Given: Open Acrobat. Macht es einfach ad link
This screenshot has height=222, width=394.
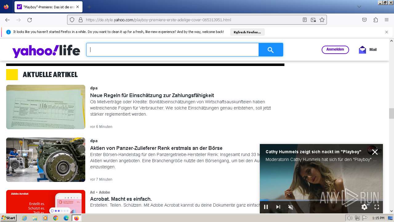Looking at the screenshot, I should (x=121, y=199).
